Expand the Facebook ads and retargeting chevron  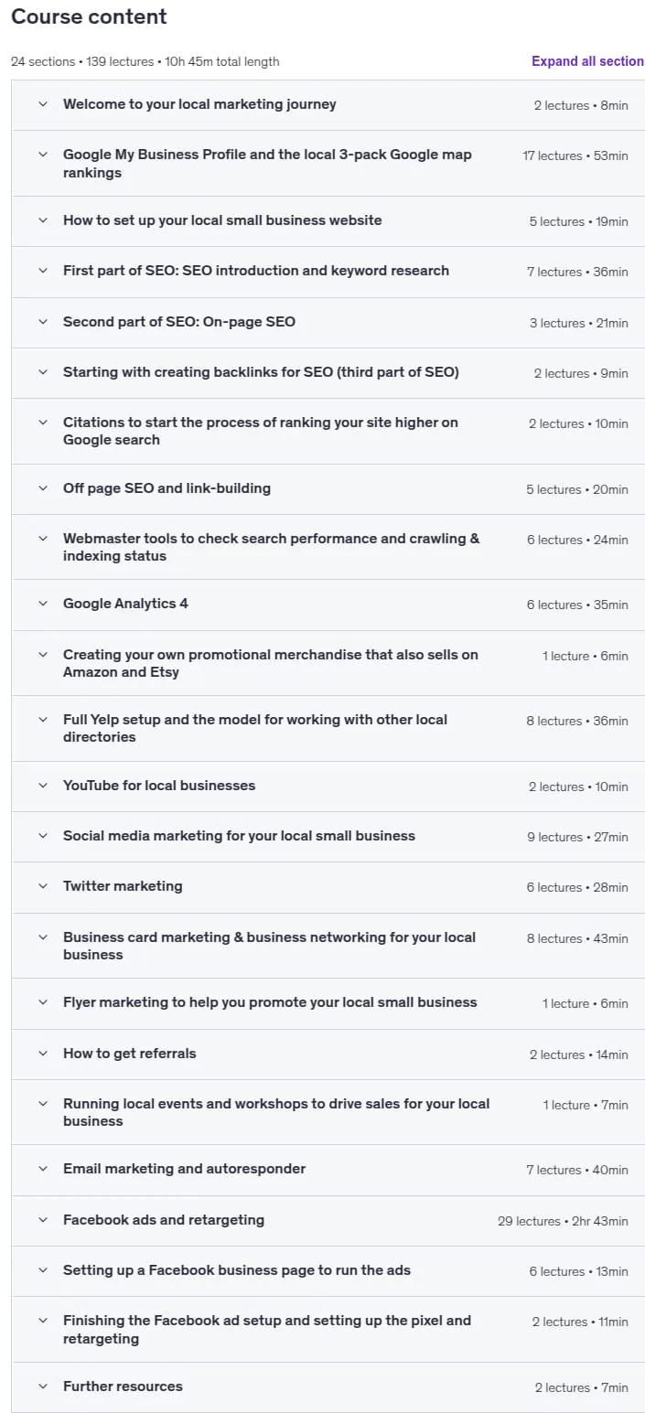(42, 1220)
